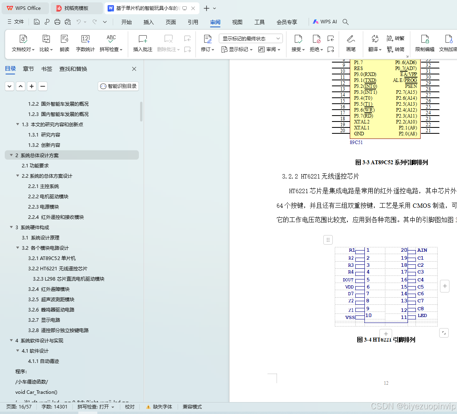The height and width of the screenshot is (414, 457).
Task: Go to 3.2.2 HT6221 无线遥控芯片 heading
Action: click(58, 268)
